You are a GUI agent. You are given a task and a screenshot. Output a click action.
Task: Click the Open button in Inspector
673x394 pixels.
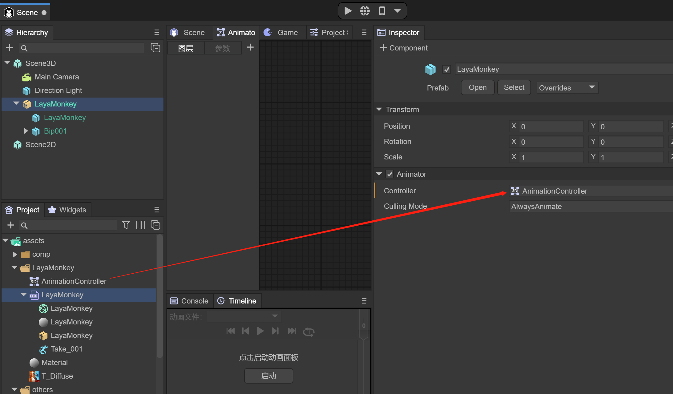point(478,87)
